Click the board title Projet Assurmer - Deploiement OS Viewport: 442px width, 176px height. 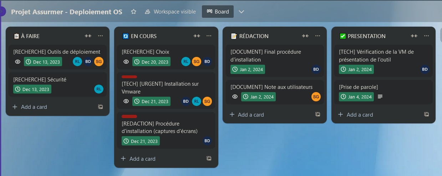click(x=67, y=12)
